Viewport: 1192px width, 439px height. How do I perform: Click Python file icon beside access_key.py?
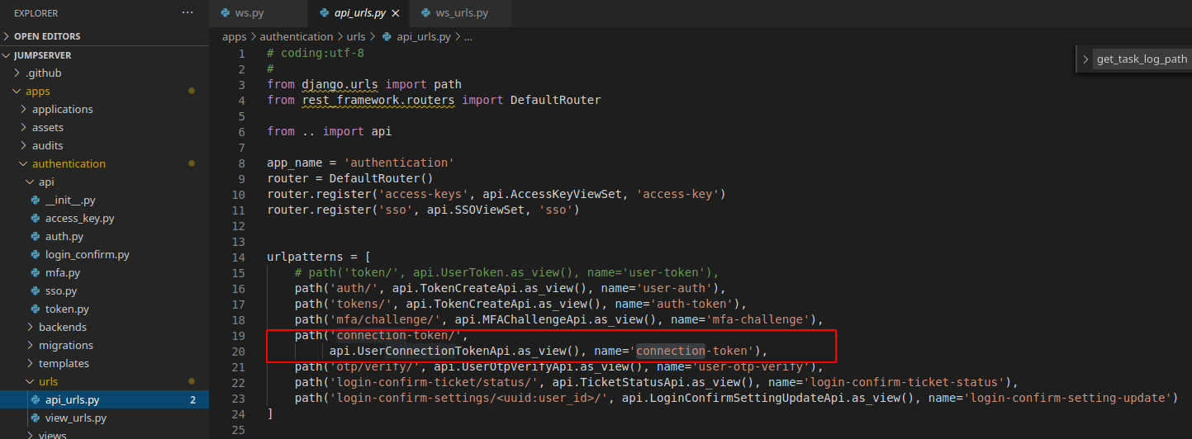[x=36, y=218]
